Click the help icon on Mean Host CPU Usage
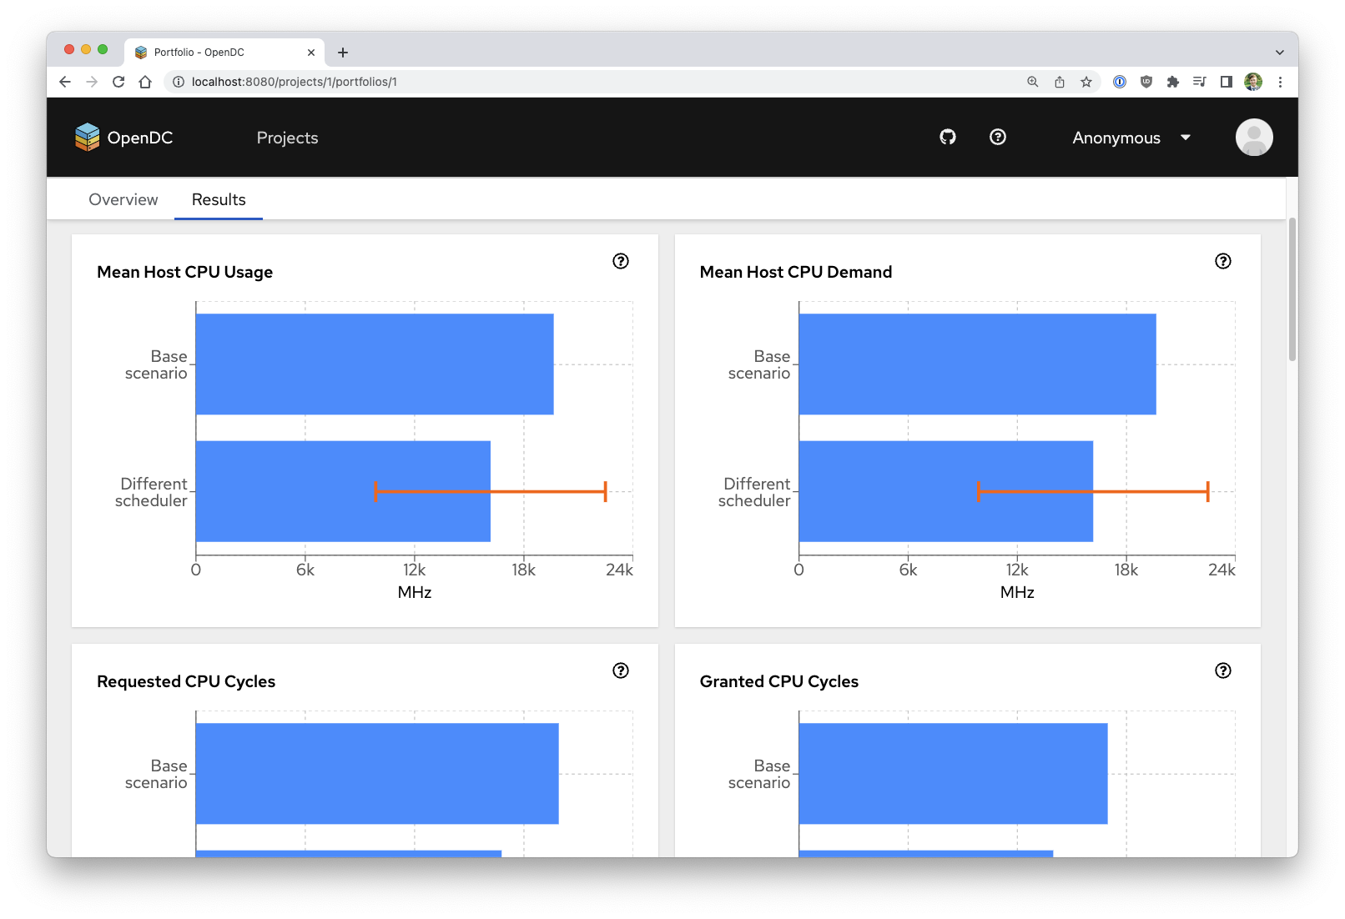The image size is (1345, 919). coord(619,261)
